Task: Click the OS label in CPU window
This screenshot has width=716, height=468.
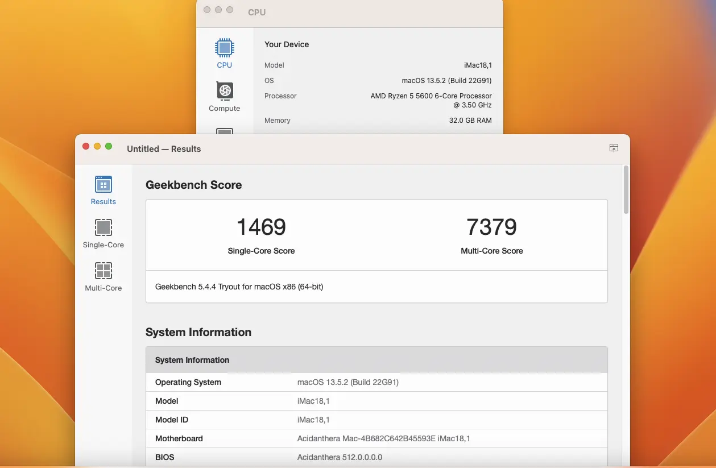Action: [269, 81]
